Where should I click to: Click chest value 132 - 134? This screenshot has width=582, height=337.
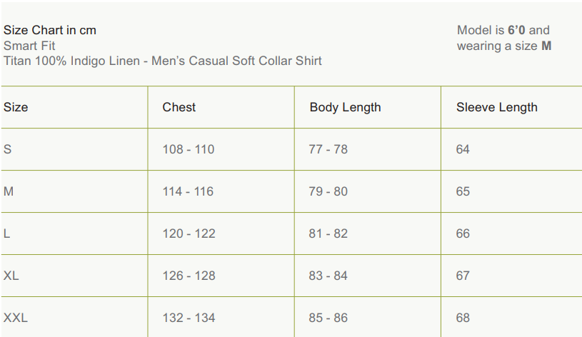click(x=189, y=318)
